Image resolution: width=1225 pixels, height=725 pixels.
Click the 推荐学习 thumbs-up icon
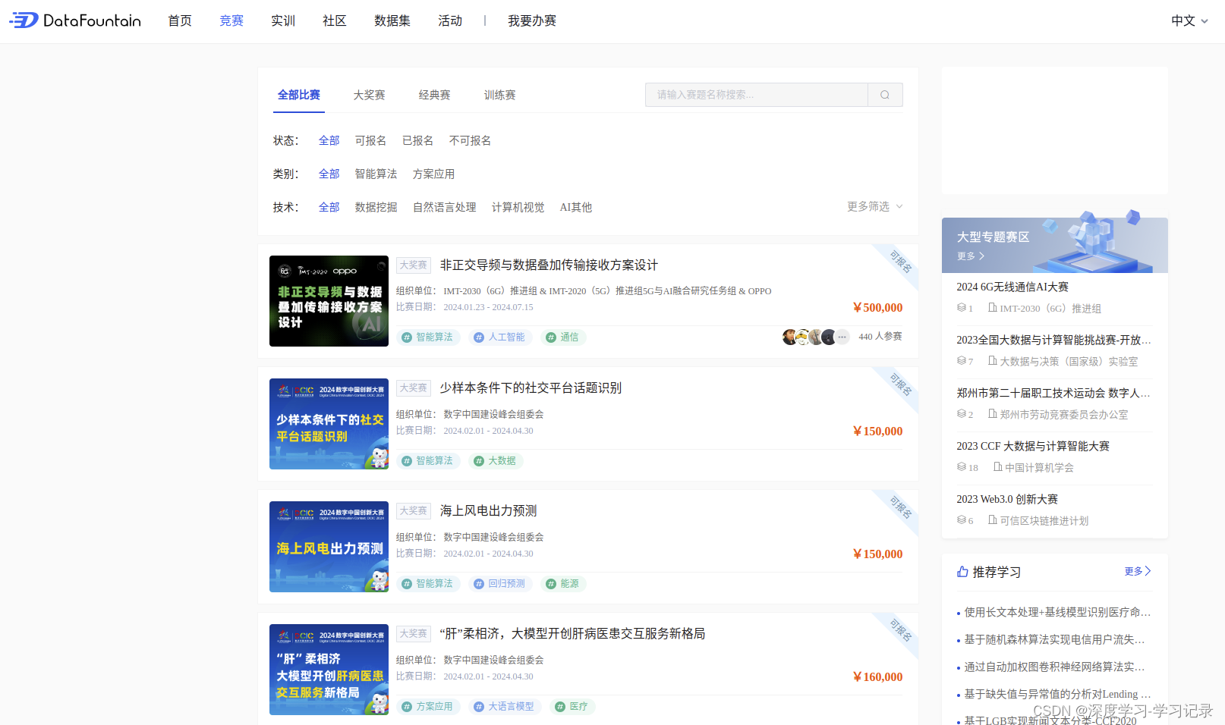pyautogui.click(x=962, y=572)
